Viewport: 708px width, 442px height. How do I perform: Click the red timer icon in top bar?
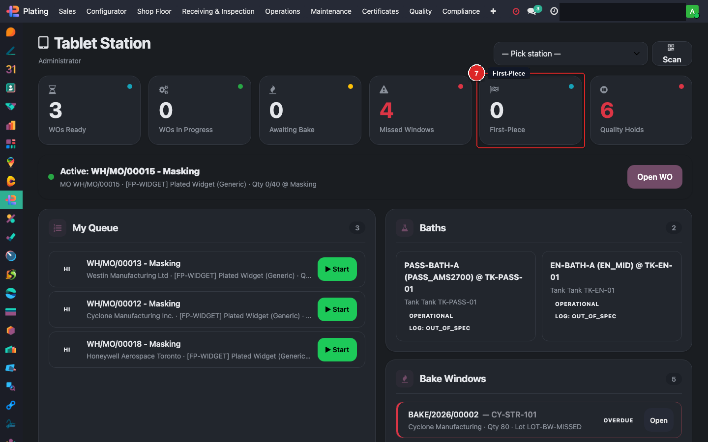516,11
